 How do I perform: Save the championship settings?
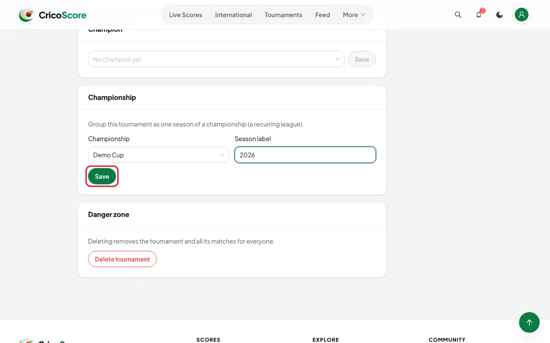tap(102, 177)
